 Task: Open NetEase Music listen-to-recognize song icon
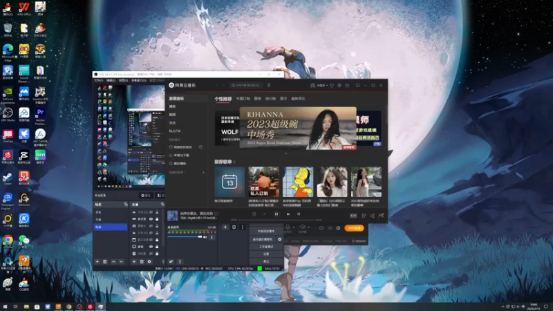tap(269, 85)
